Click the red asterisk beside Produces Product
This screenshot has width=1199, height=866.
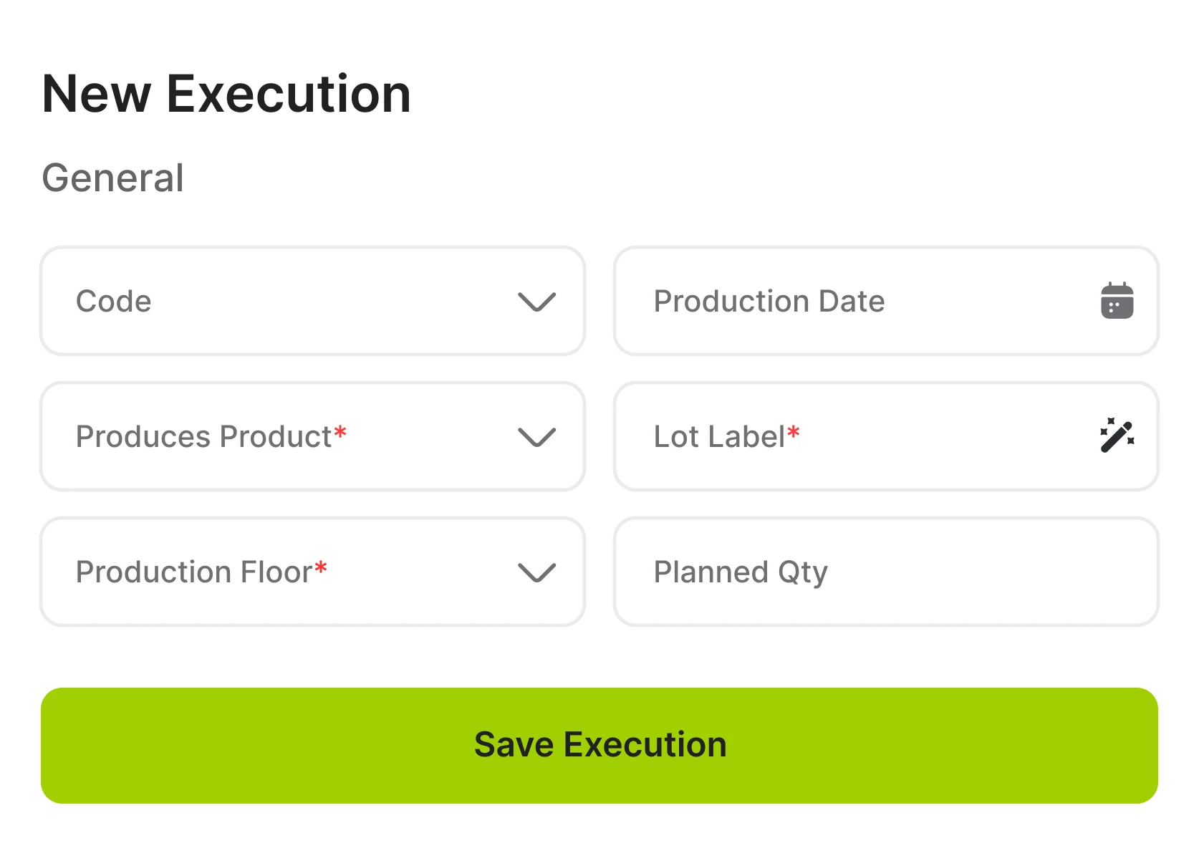340,433
